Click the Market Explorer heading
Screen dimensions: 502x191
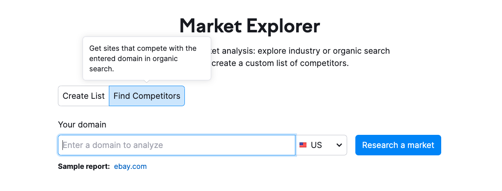(x=250, y=26)
